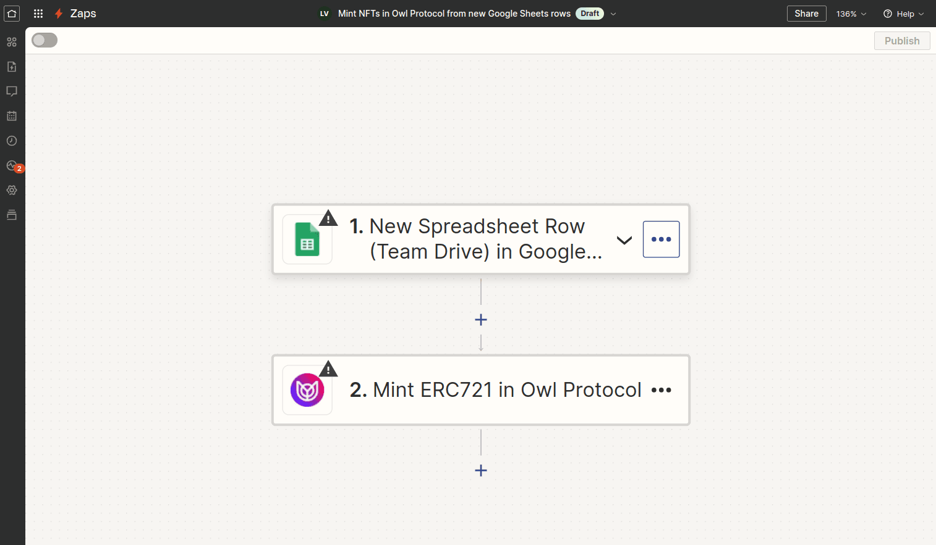Add a step between steps 1 and 2

[x=481, y=320]
